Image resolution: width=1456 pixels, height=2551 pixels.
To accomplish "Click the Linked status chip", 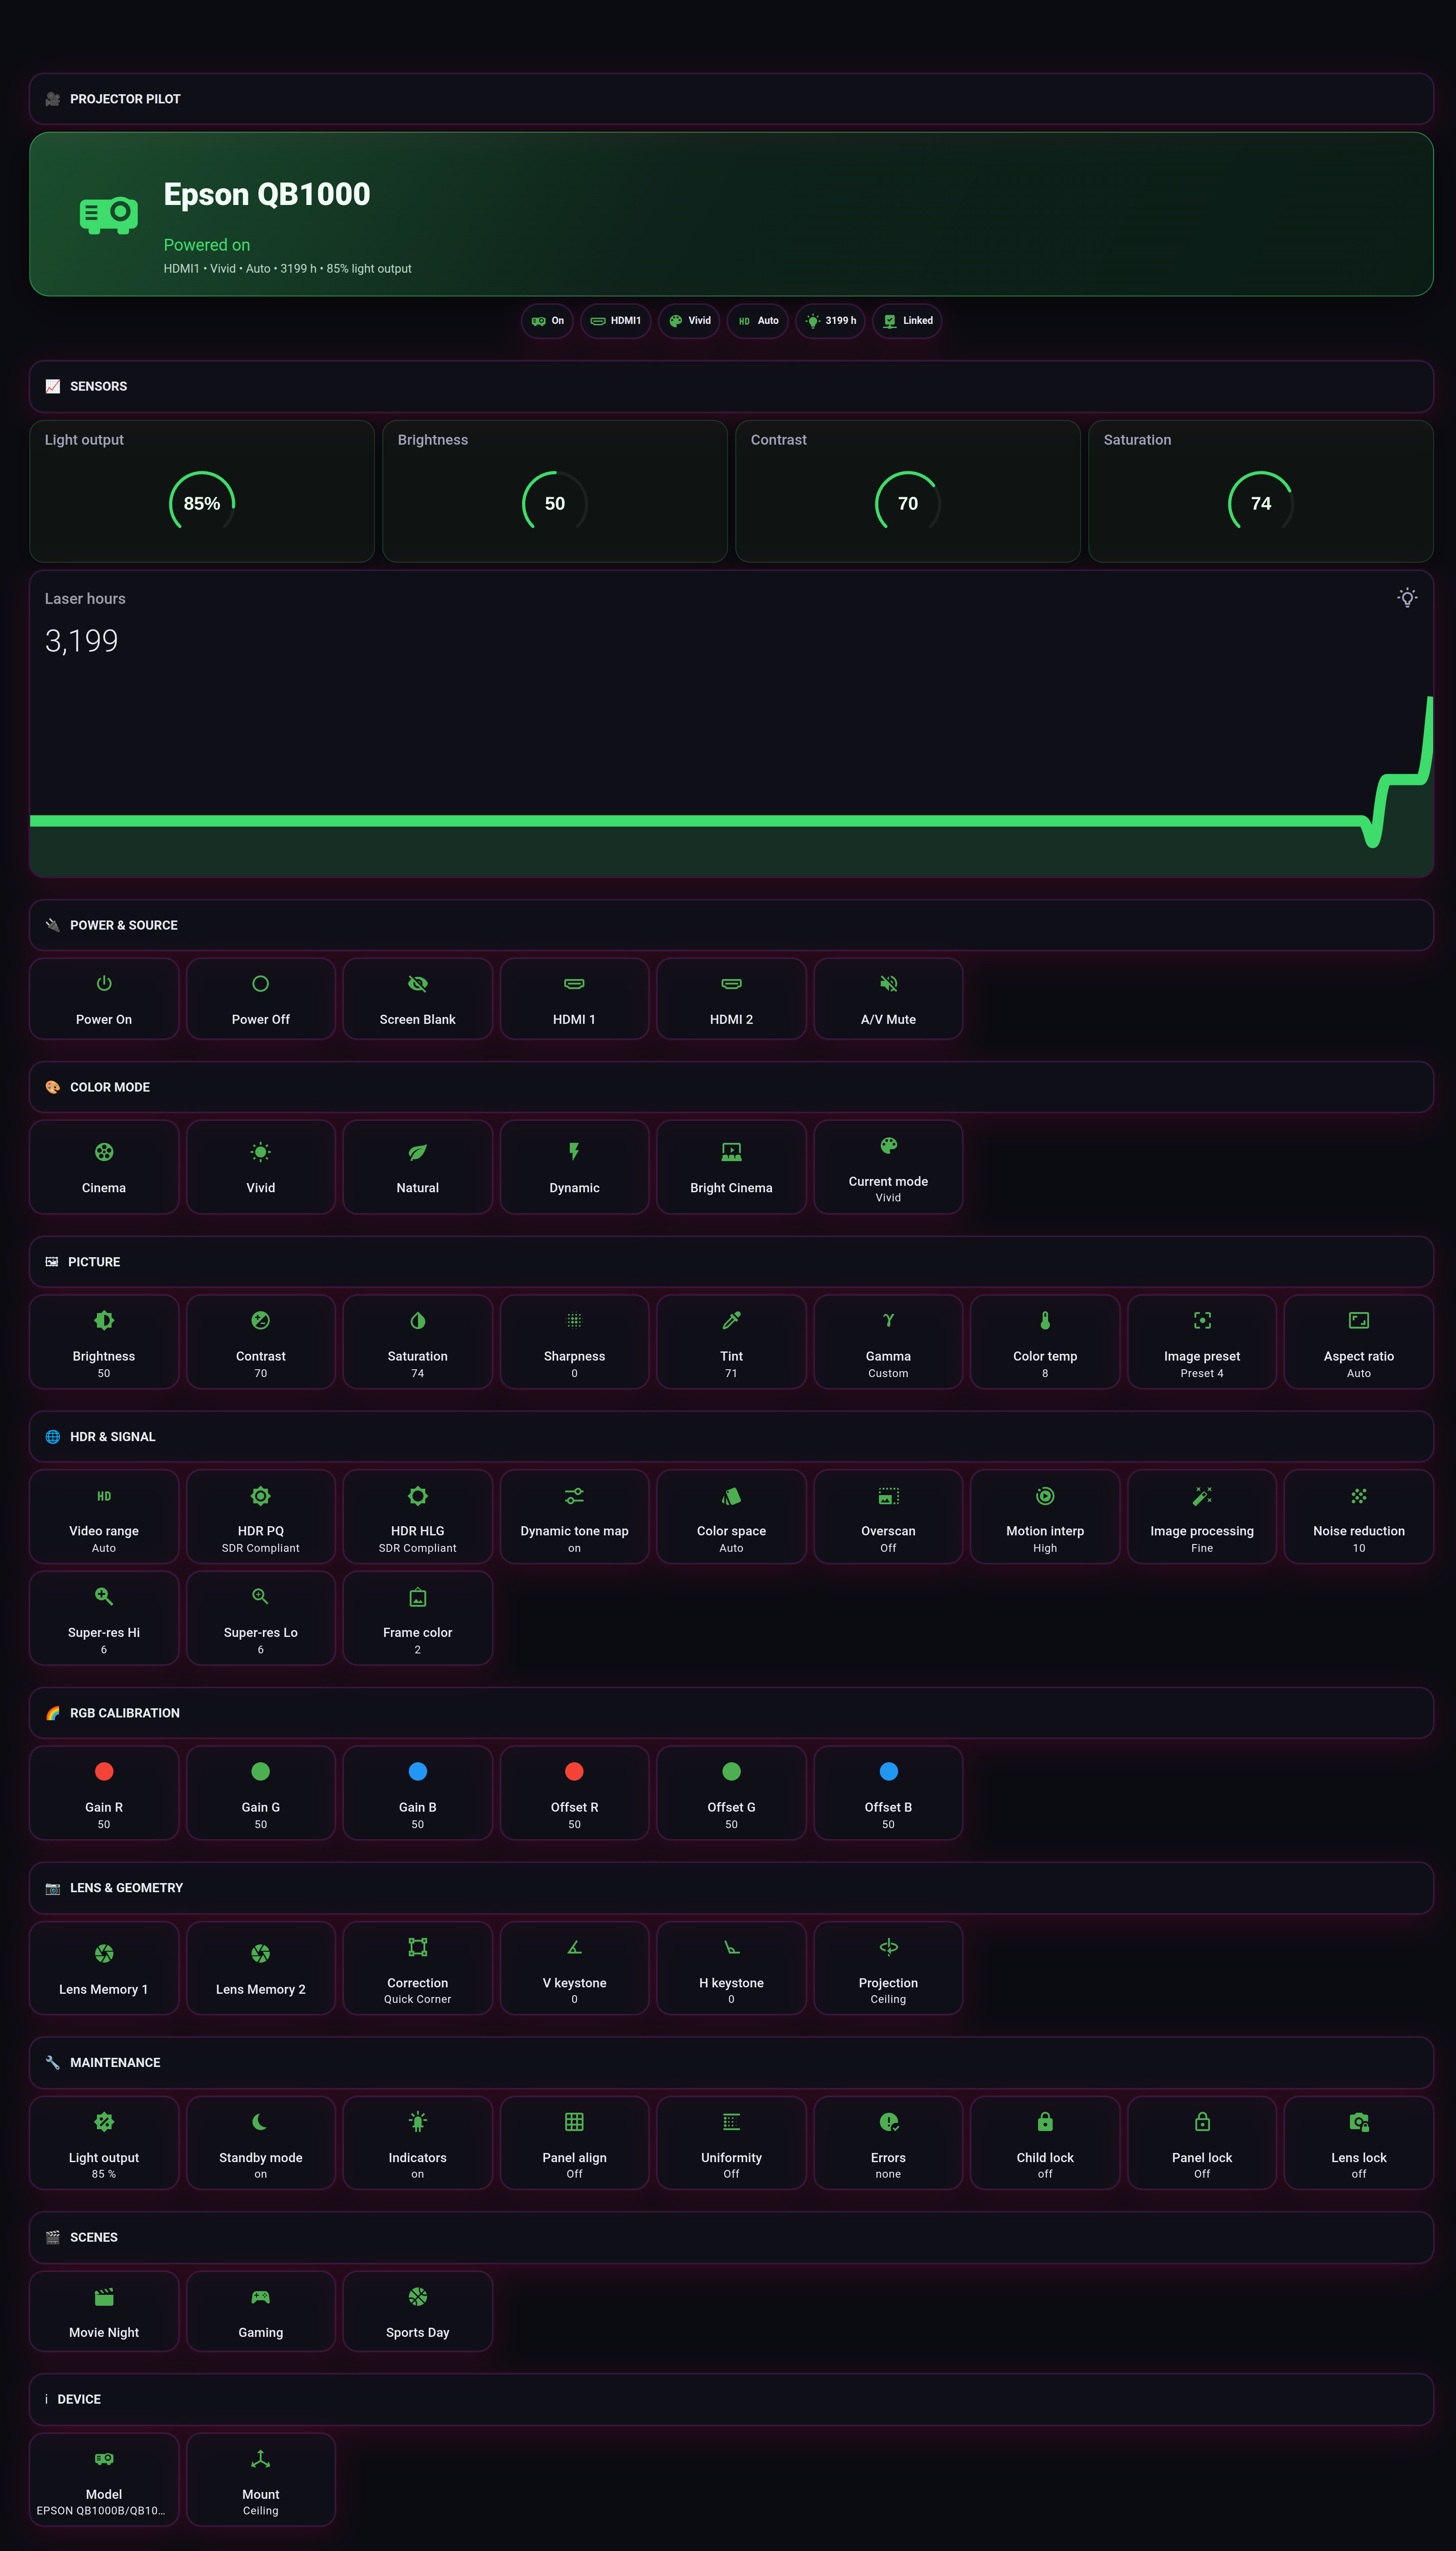I will (907, 321).
